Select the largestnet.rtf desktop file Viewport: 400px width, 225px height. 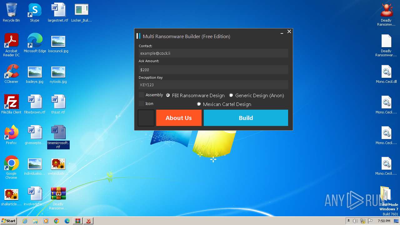58,12
